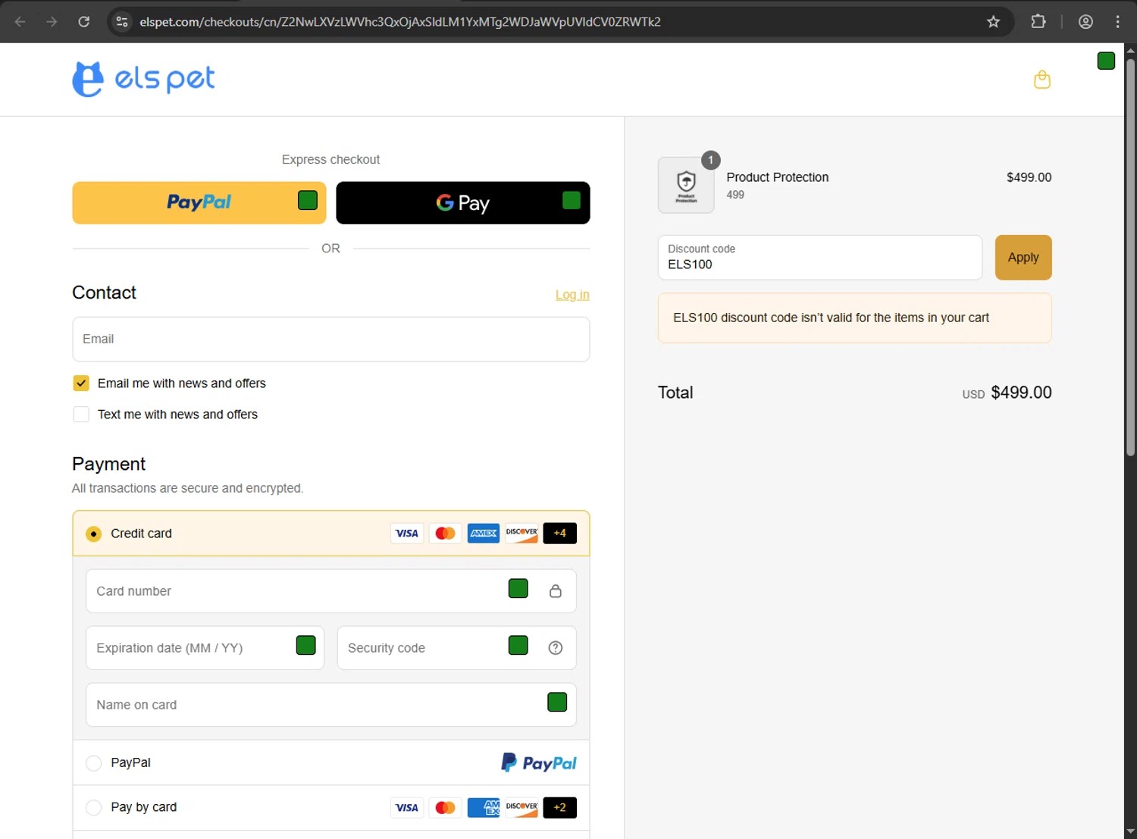
Task: Check Text me with news and offers
Action: pos(81,415)
